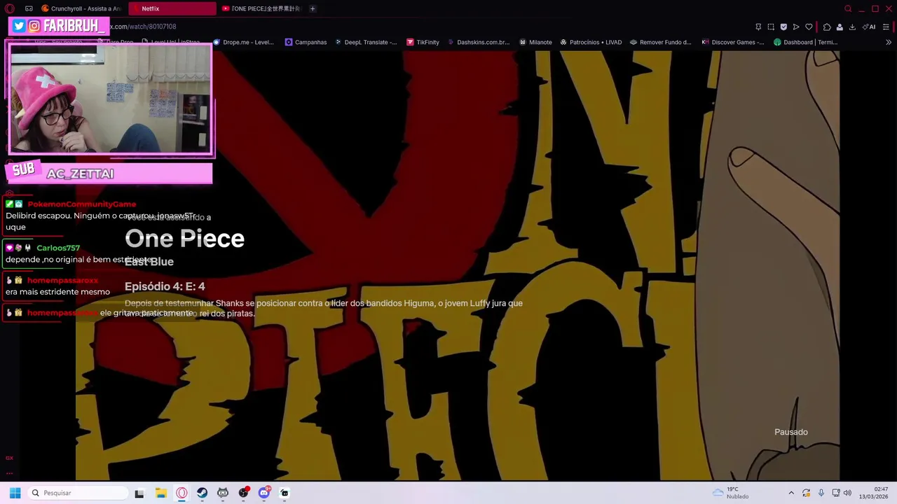Click the webcam overlay thumbnail
897x504 pixels.
pyautogui.click(x=109, y=99)
